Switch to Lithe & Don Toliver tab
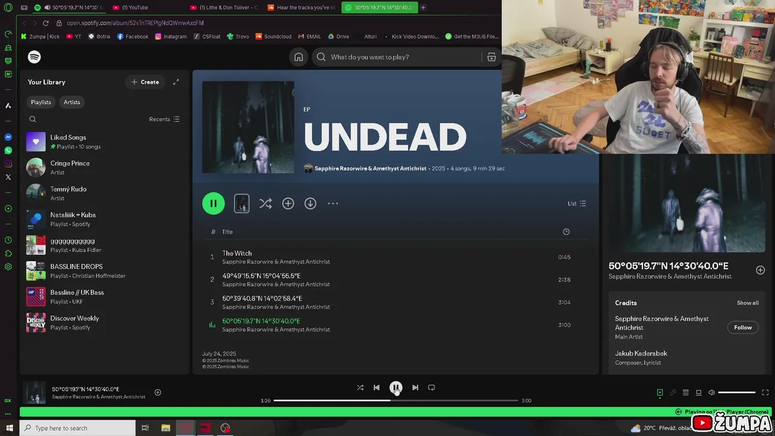Viewport: 775px width, 436px height. (223, 7)
